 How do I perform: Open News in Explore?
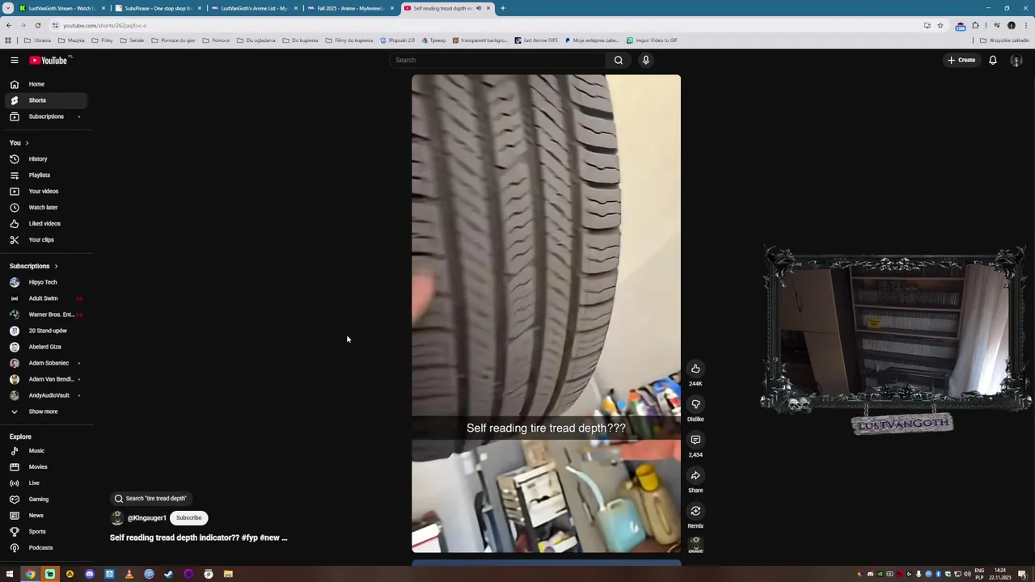45,516
